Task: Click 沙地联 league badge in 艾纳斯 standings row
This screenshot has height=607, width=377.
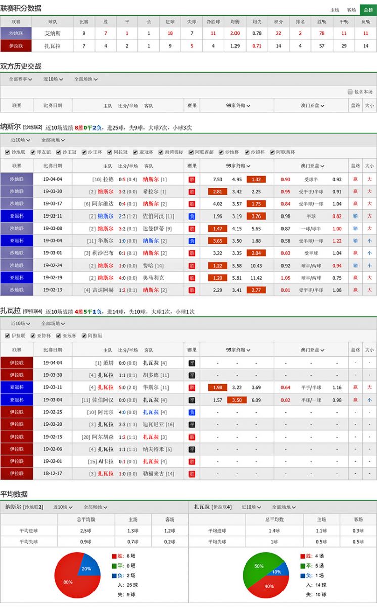Action: (x=16, y=33)
